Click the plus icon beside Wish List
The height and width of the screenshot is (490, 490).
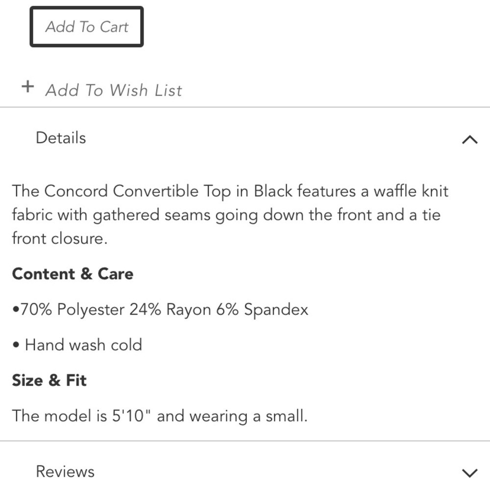pos(27,87)
